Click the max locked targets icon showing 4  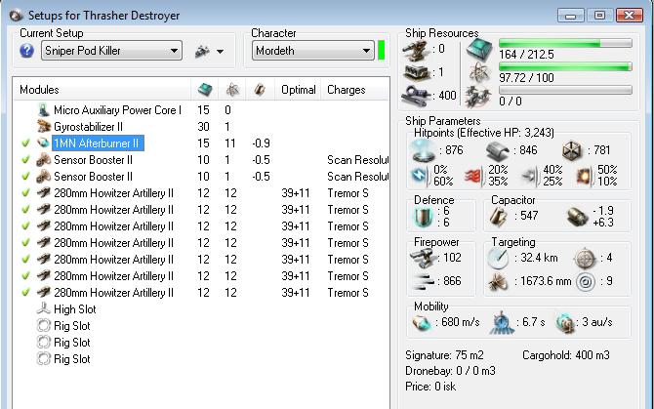click(x=585, y=259)
